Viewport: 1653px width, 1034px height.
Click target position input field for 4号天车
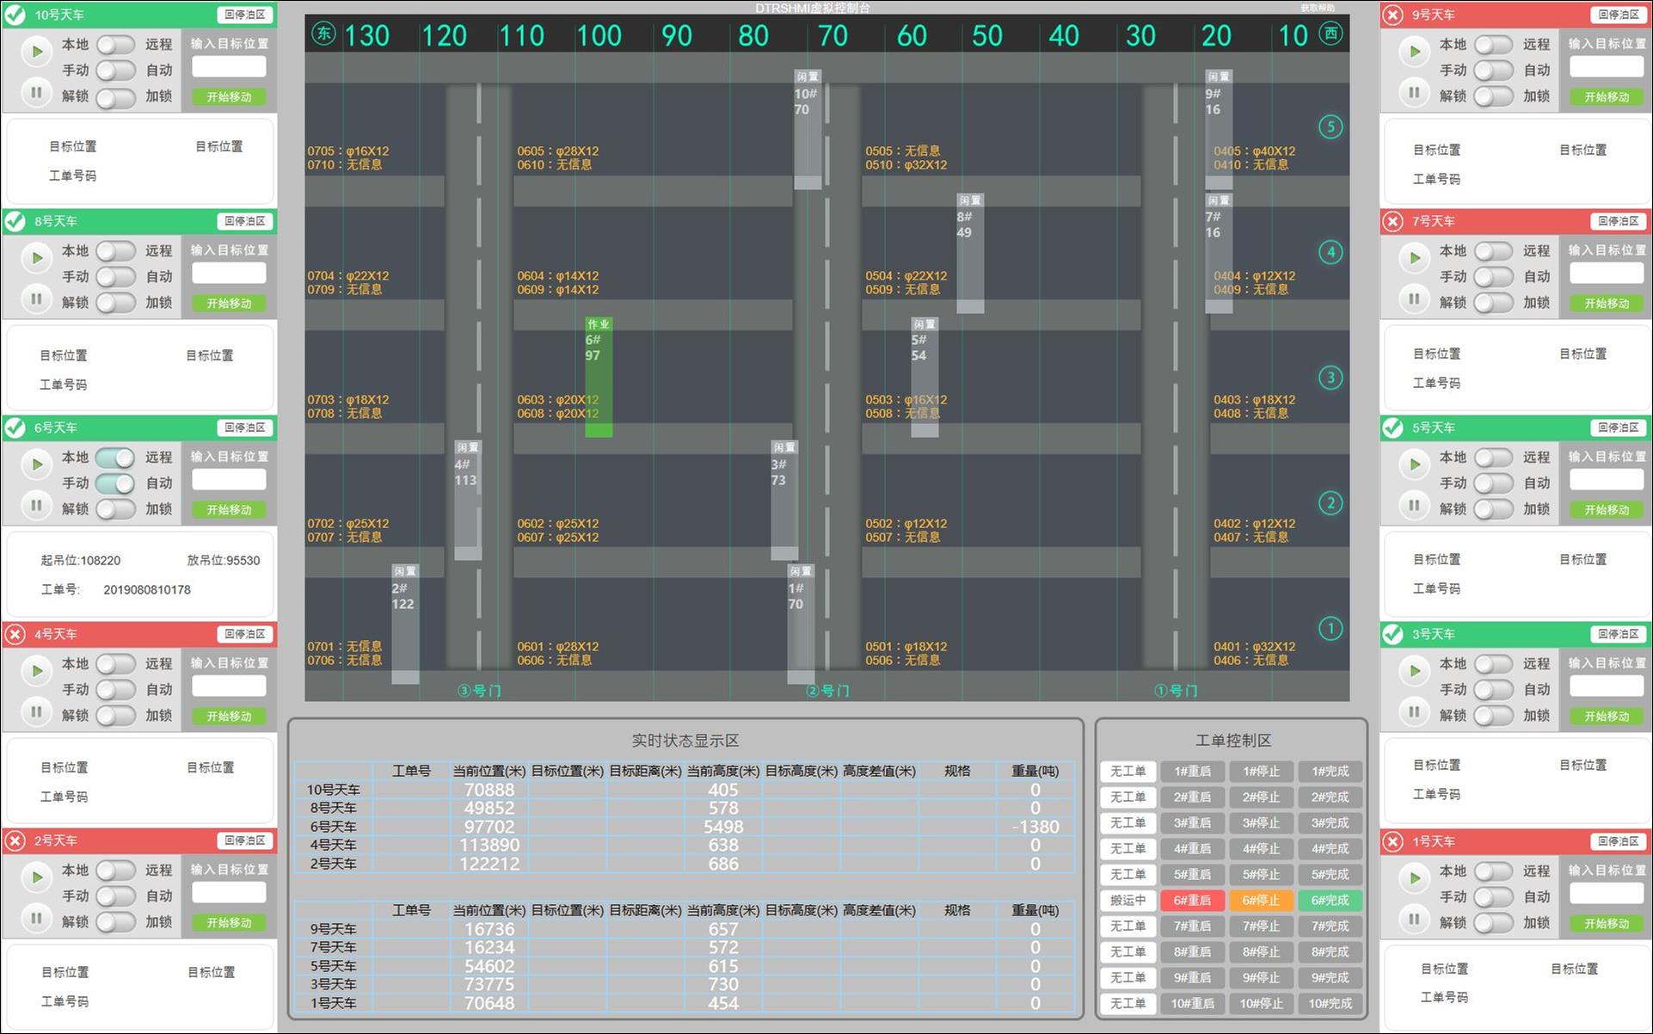tap(229, 686)
